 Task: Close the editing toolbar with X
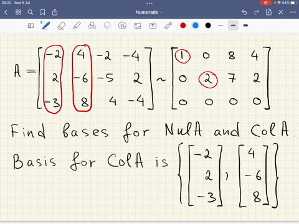pyautogui.click(x=281, y=12)
